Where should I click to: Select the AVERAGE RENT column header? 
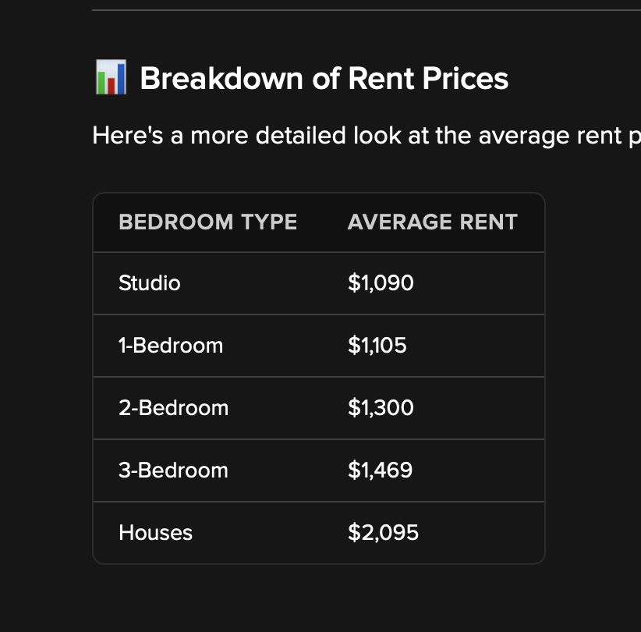click(433, 222)
